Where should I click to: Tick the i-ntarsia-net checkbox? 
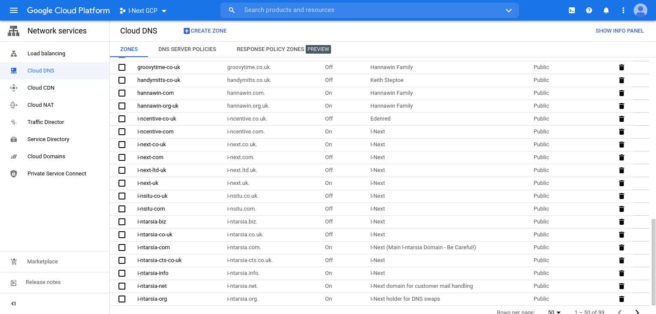click(122, 286)
